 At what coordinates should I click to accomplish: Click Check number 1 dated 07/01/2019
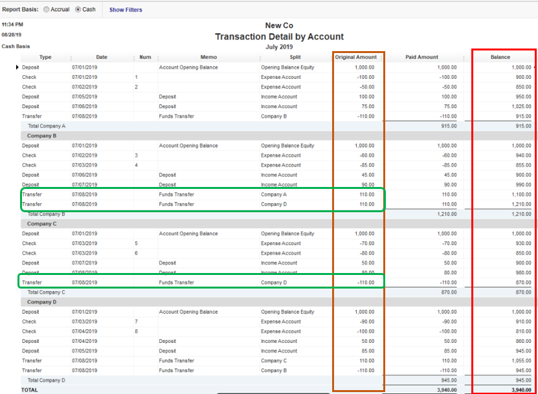click(136, 77)
